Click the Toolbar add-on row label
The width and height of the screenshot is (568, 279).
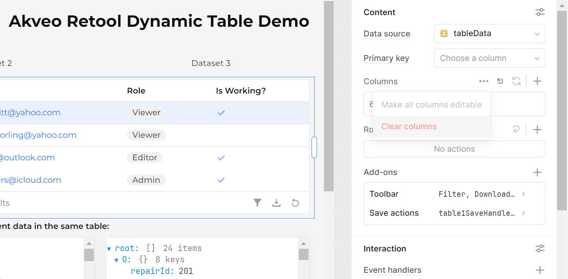[384, 194]
